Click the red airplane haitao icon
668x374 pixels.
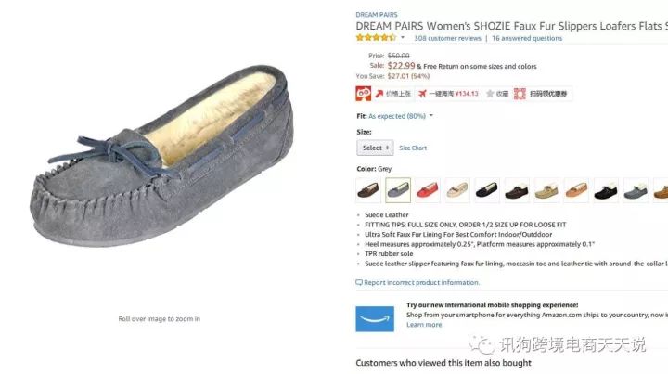pos(422,94)
